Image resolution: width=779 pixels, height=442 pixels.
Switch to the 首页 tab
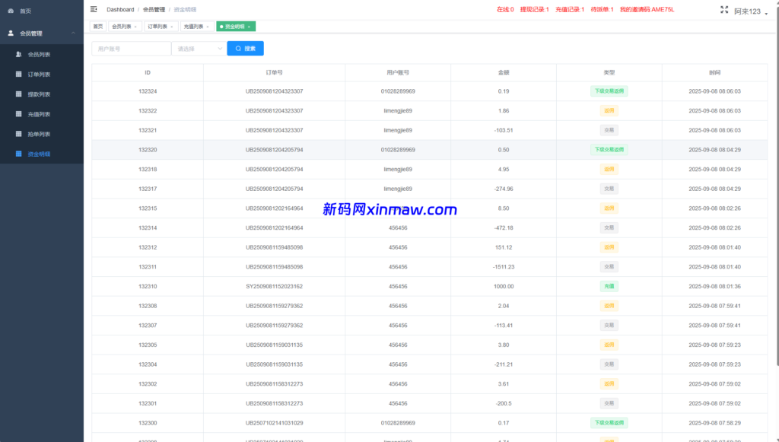tap(98, 26)
